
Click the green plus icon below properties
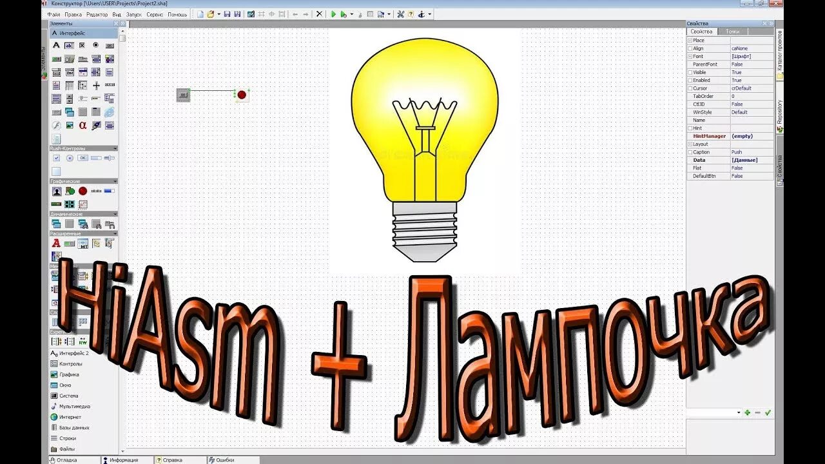coord(747,412)
